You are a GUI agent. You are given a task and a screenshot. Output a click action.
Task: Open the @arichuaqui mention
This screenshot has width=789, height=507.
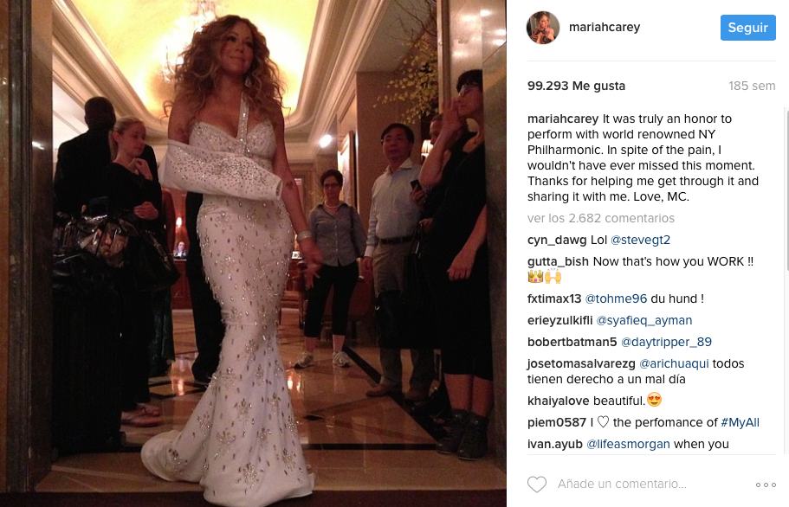(x=674, y=363)
